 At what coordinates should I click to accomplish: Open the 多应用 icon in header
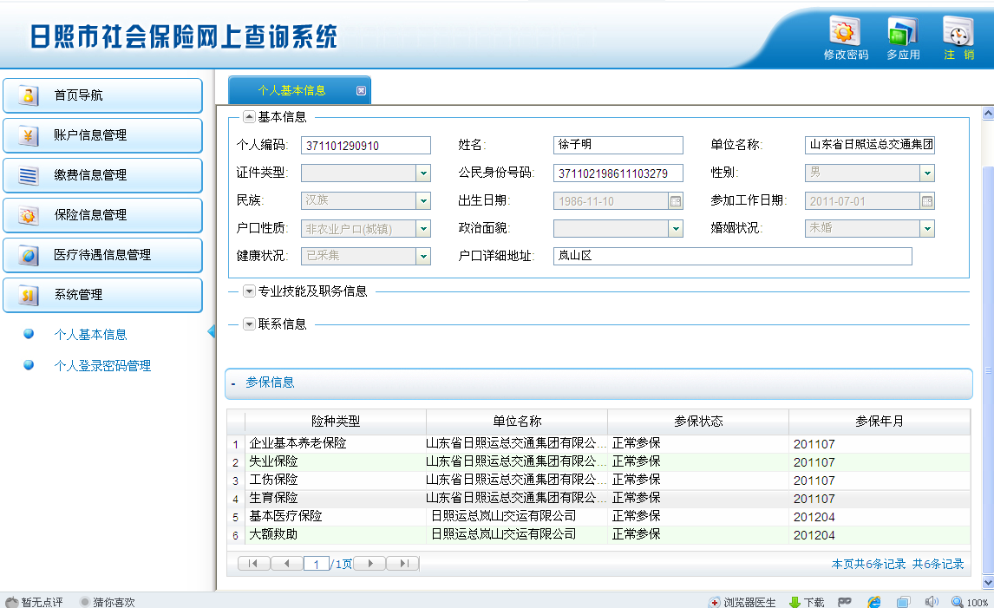(902, 32)
